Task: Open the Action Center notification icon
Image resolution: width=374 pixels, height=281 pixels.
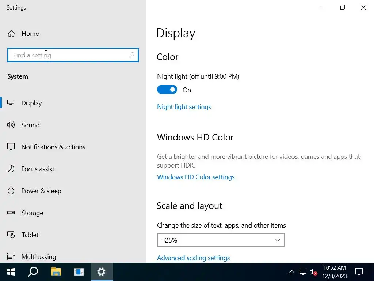Action: 359,272
